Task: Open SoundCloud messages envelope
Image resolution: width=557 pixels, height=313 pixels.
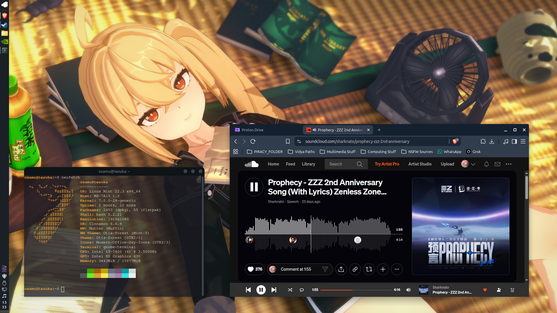Action: point(498,164)
